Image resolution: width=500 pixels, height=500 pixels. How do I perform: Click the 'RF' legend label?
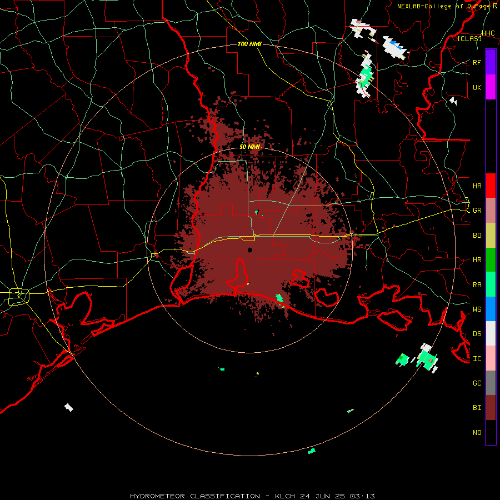[x=477, y=62]
